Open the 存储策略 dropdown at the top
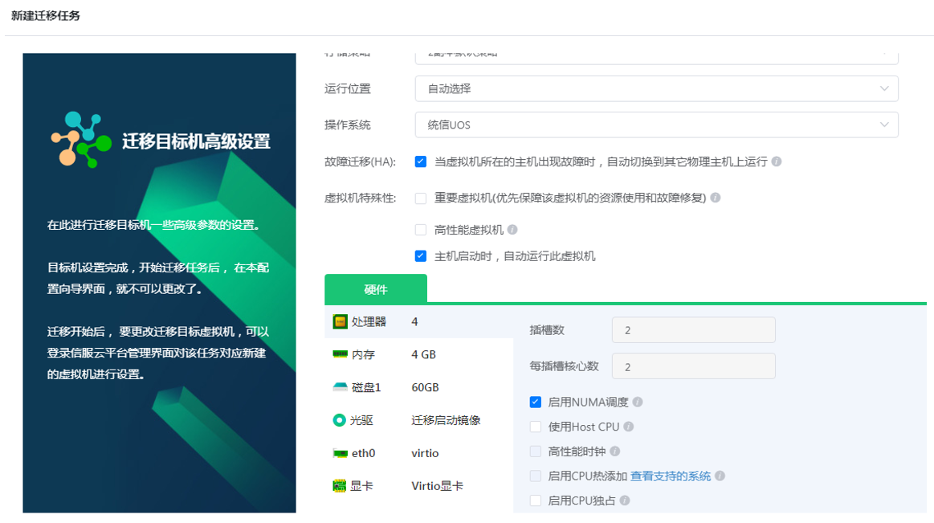The image size is (934, 523). pyautogui.click(x=655, y=53)
